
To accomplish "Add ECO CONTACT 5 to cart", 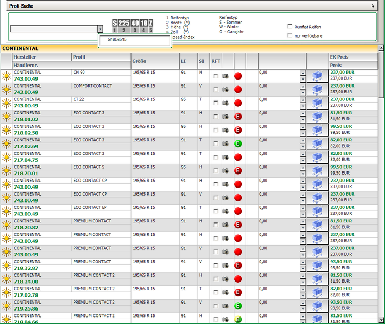I will click(317, 171).
